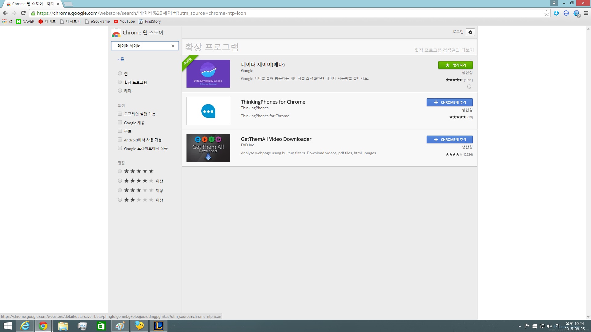Check the 오프라인 실행 가능 checkbox
The width and height of the screenshot is (591, 332).
click(120, 114)
